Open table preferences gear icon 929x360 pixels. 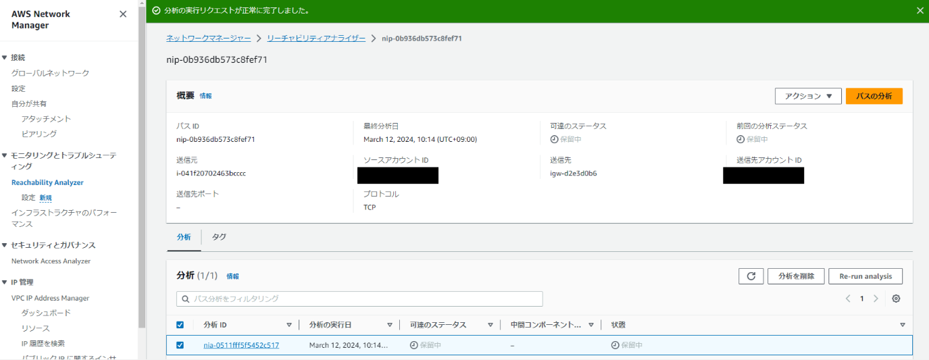896,299
